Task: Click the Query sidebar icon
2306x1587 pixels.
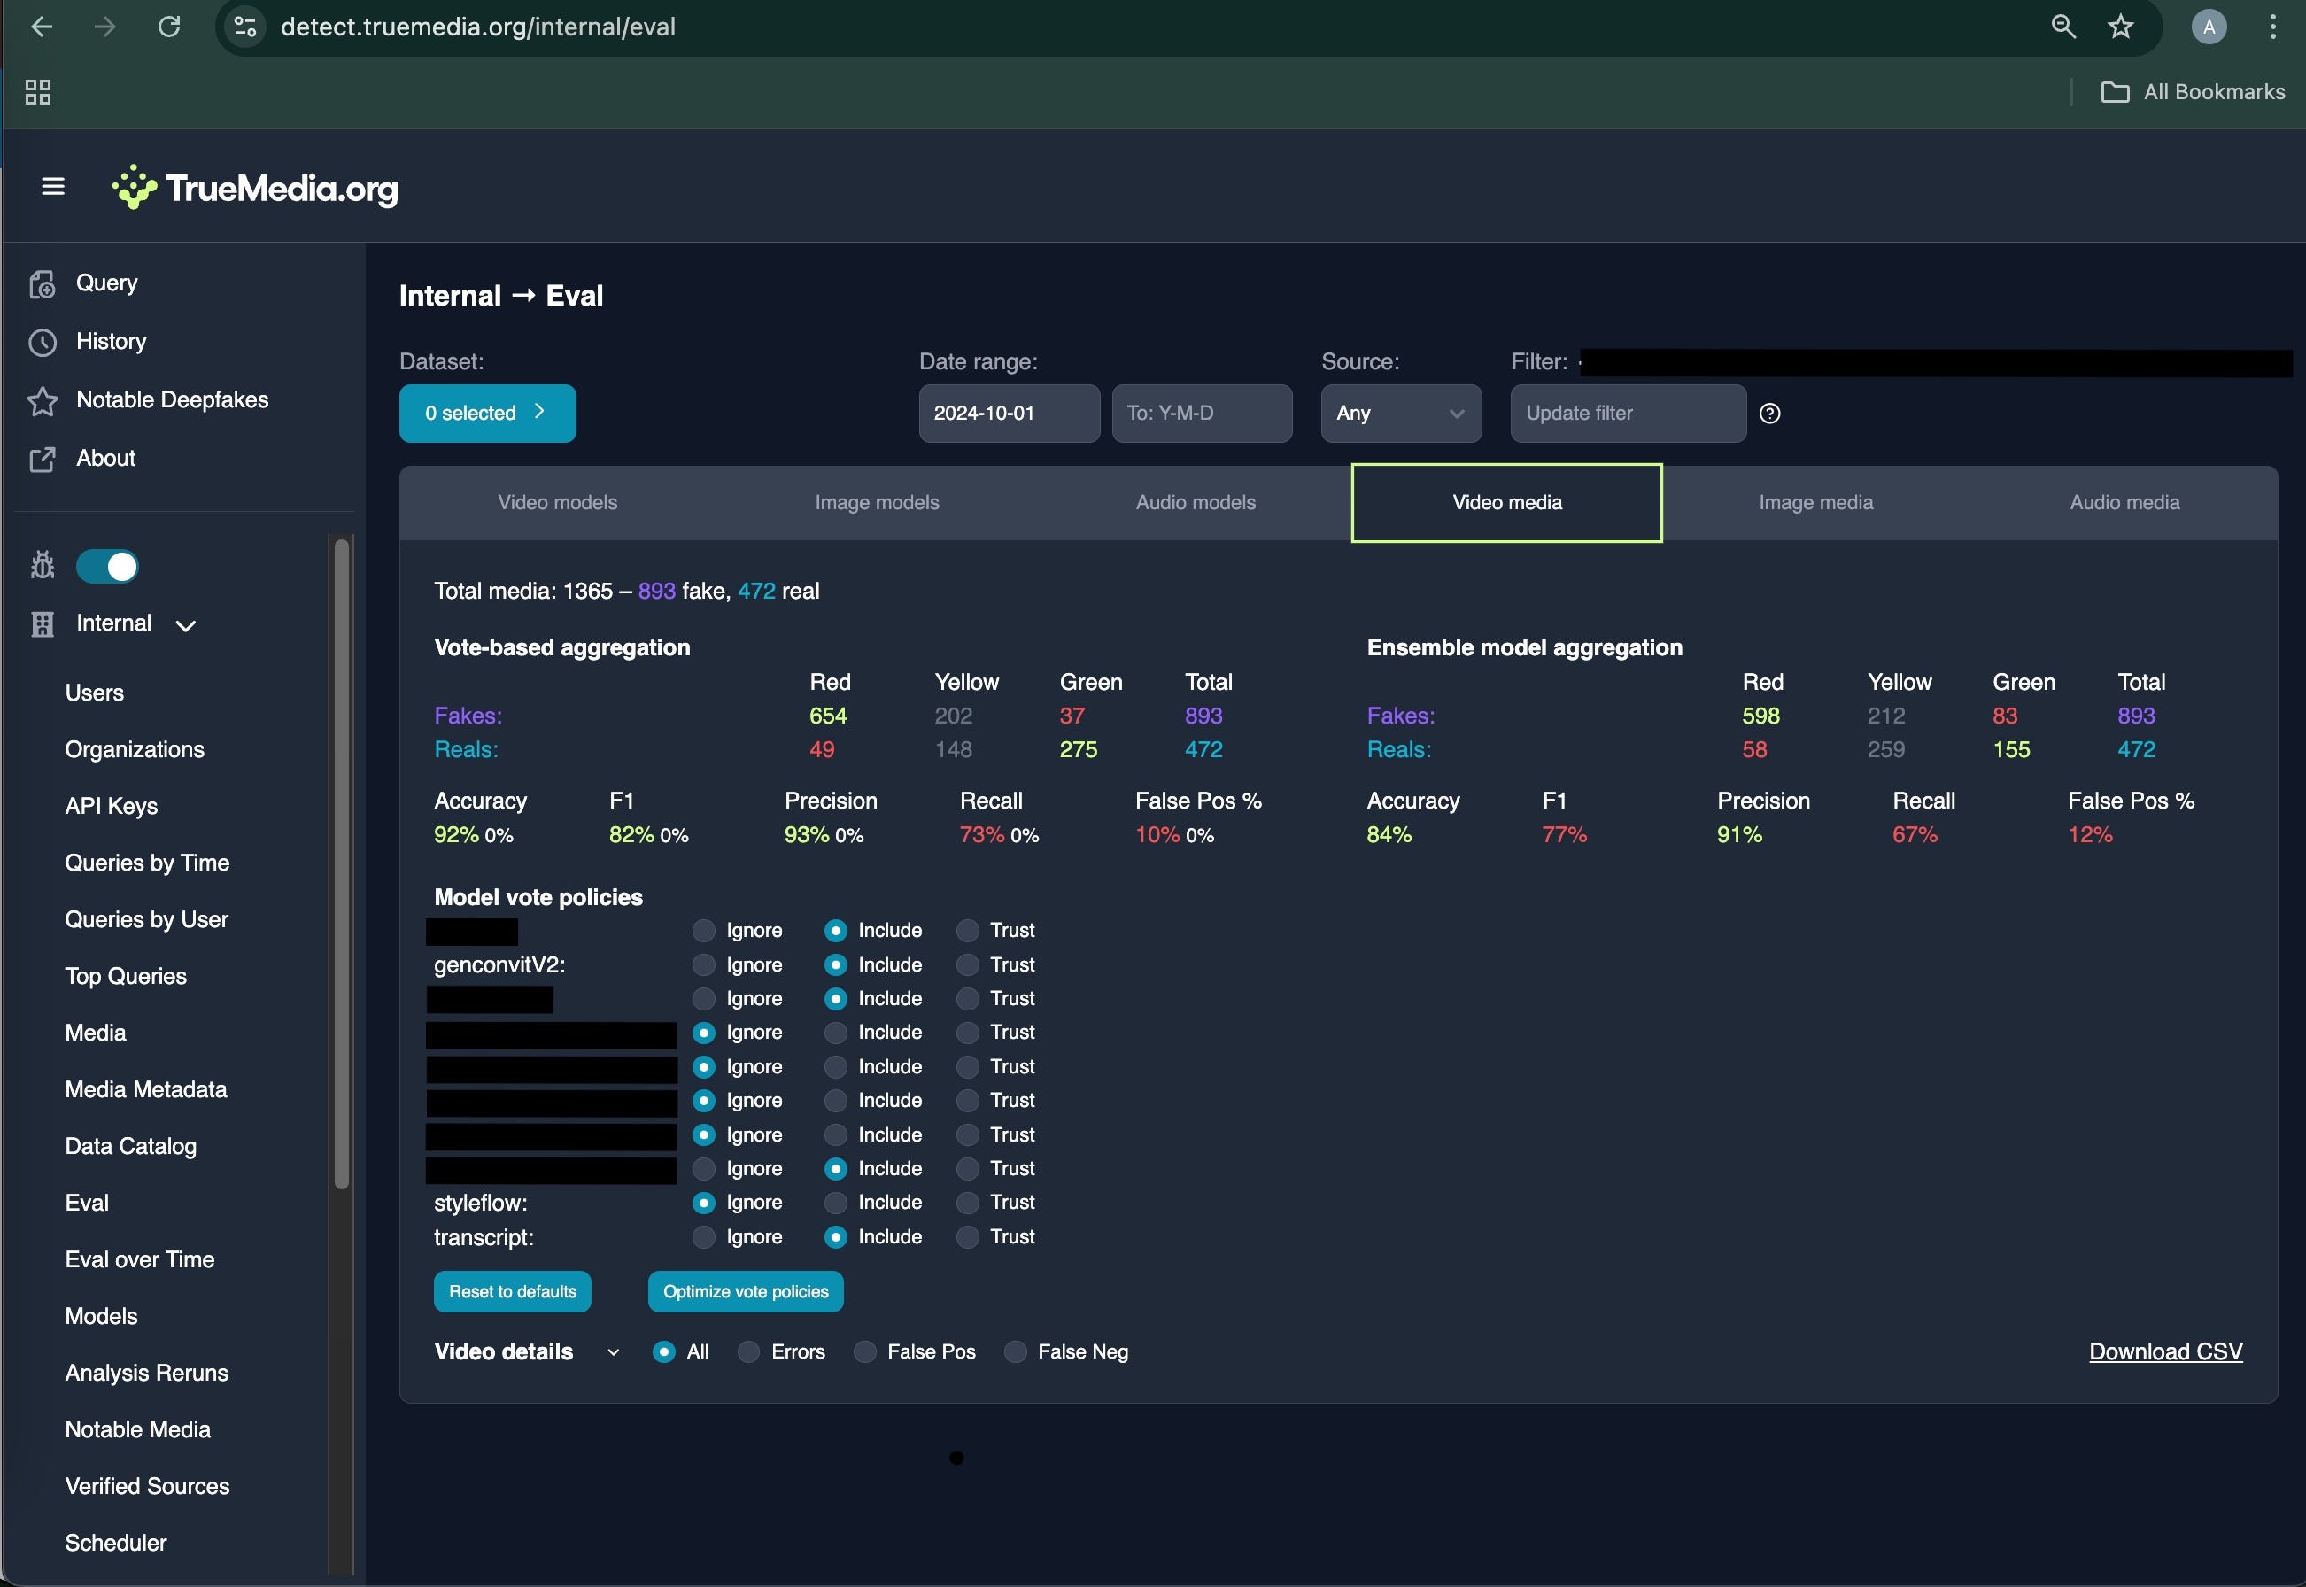Action: (x=42, y=284)
